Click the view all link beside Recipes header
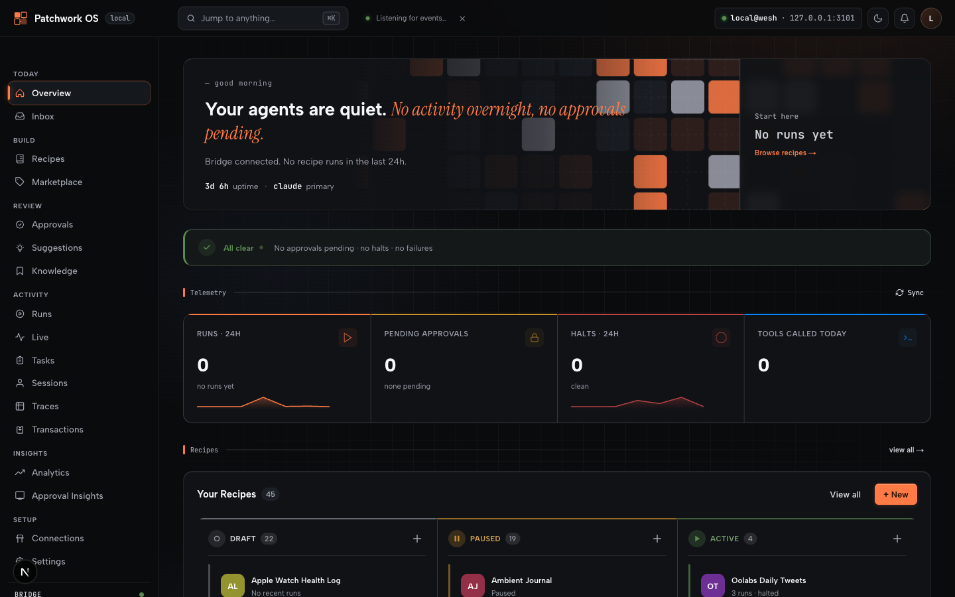Image resolution: width=955 pixels, height=597 pixels. (x=907, y=450)
